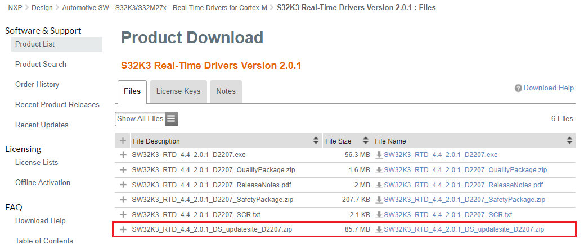The width and height of the screenshot is (584, 244).
Task: Click the download icon beside SW32K3_RTD_4.4_2.0.1_D2207.exe
Action: 379,155
